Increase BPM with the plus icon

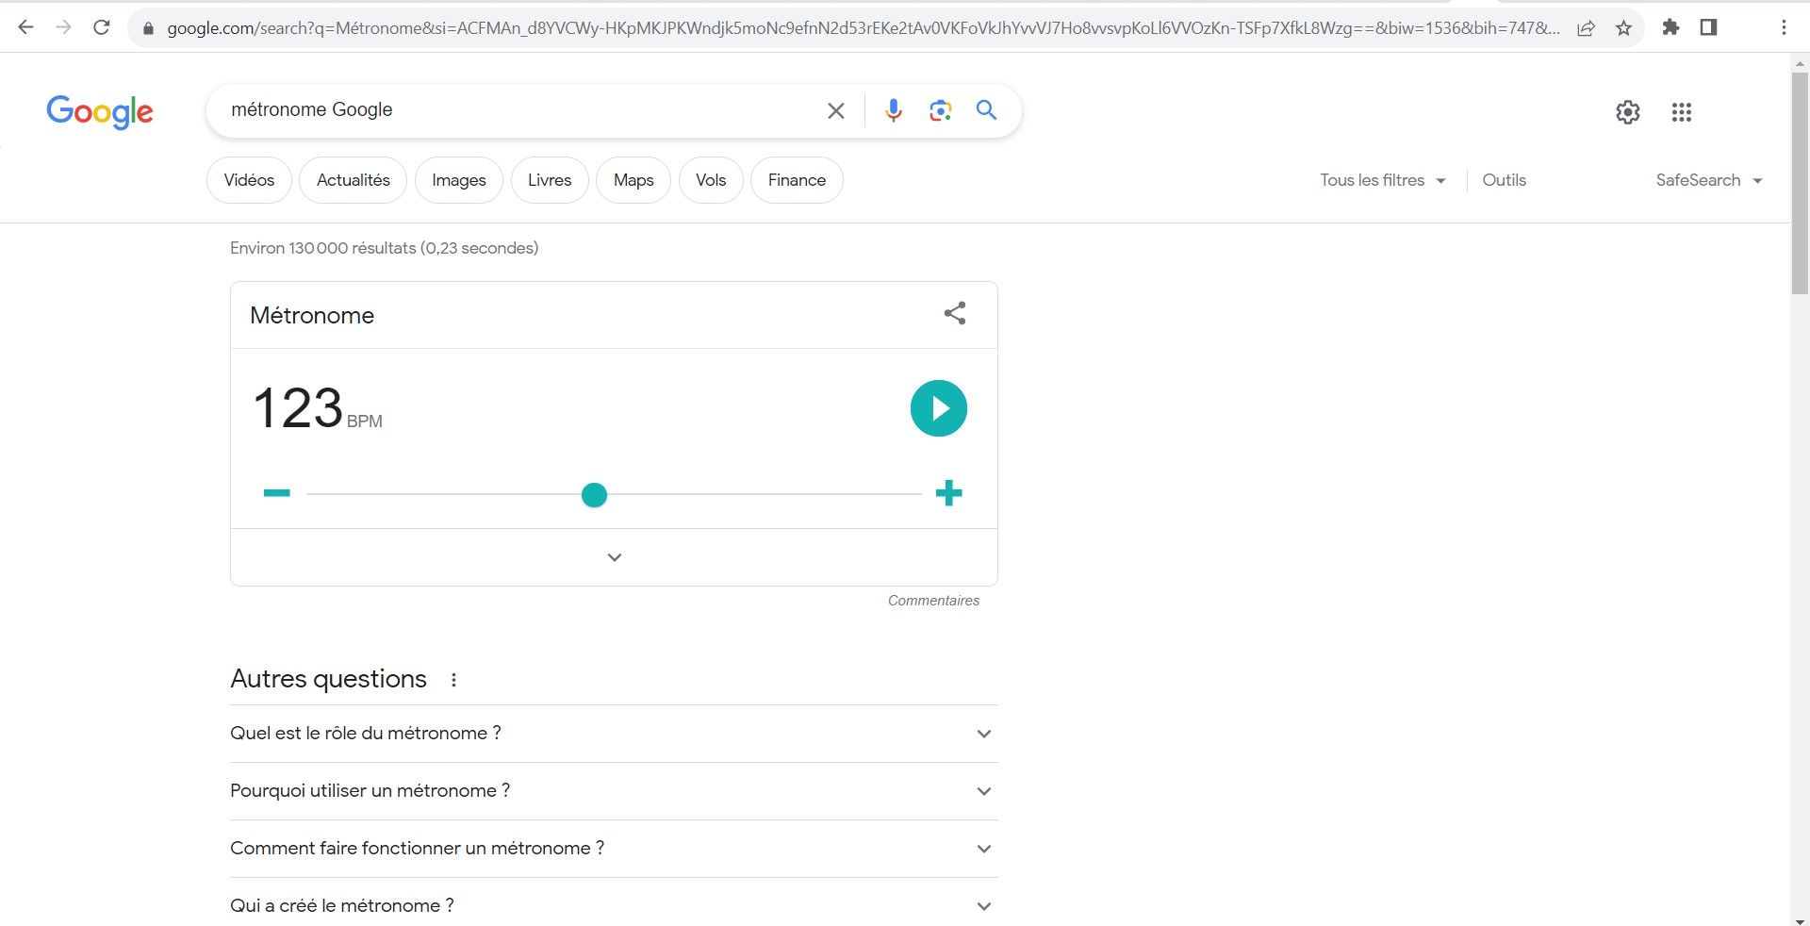coord(948,493)
